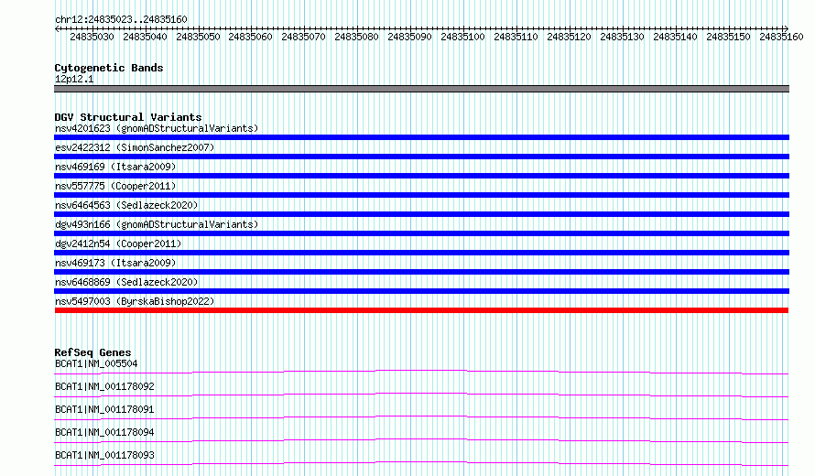The width and height of the screenshot is (815, 476).
Task: Open variant label esv2422312 (SimonSanchez2007)
Action: [x=135, y=147]
